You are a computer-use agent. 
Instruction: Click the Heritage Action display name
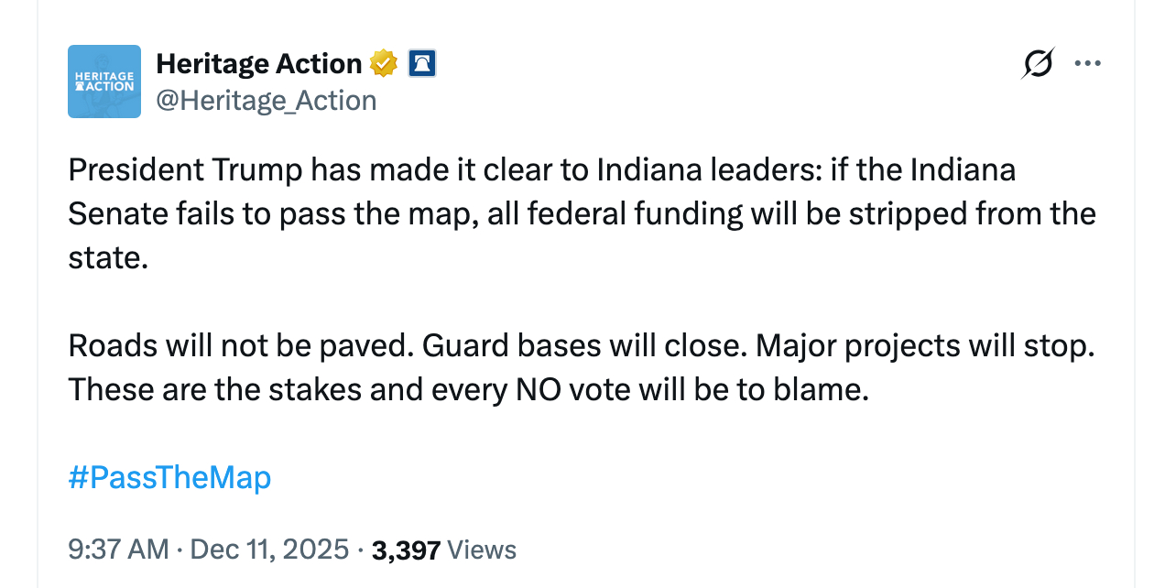(x=259, y=63)
